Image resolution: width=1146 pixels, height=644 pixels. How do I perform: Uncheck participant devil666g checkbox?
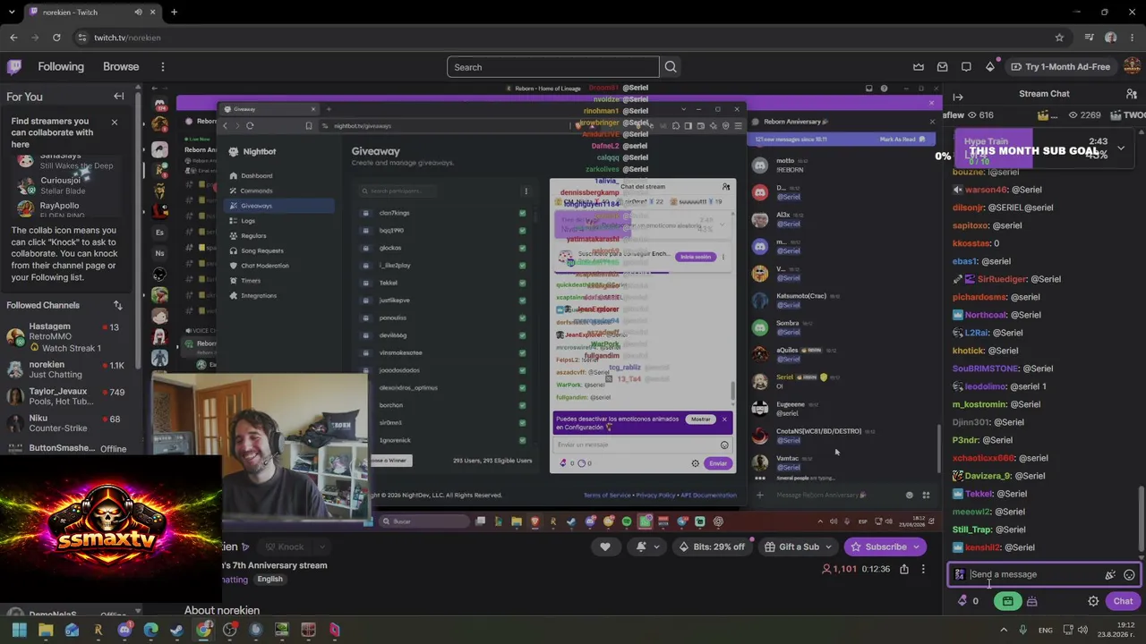click(522, 335)
